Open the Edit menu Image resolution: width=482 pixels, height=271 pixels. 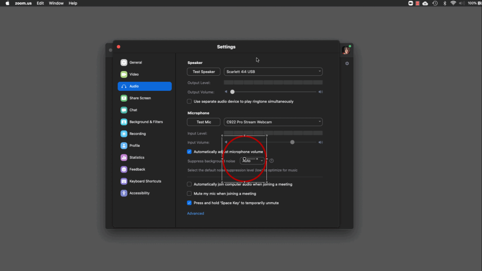coord(40,3)
